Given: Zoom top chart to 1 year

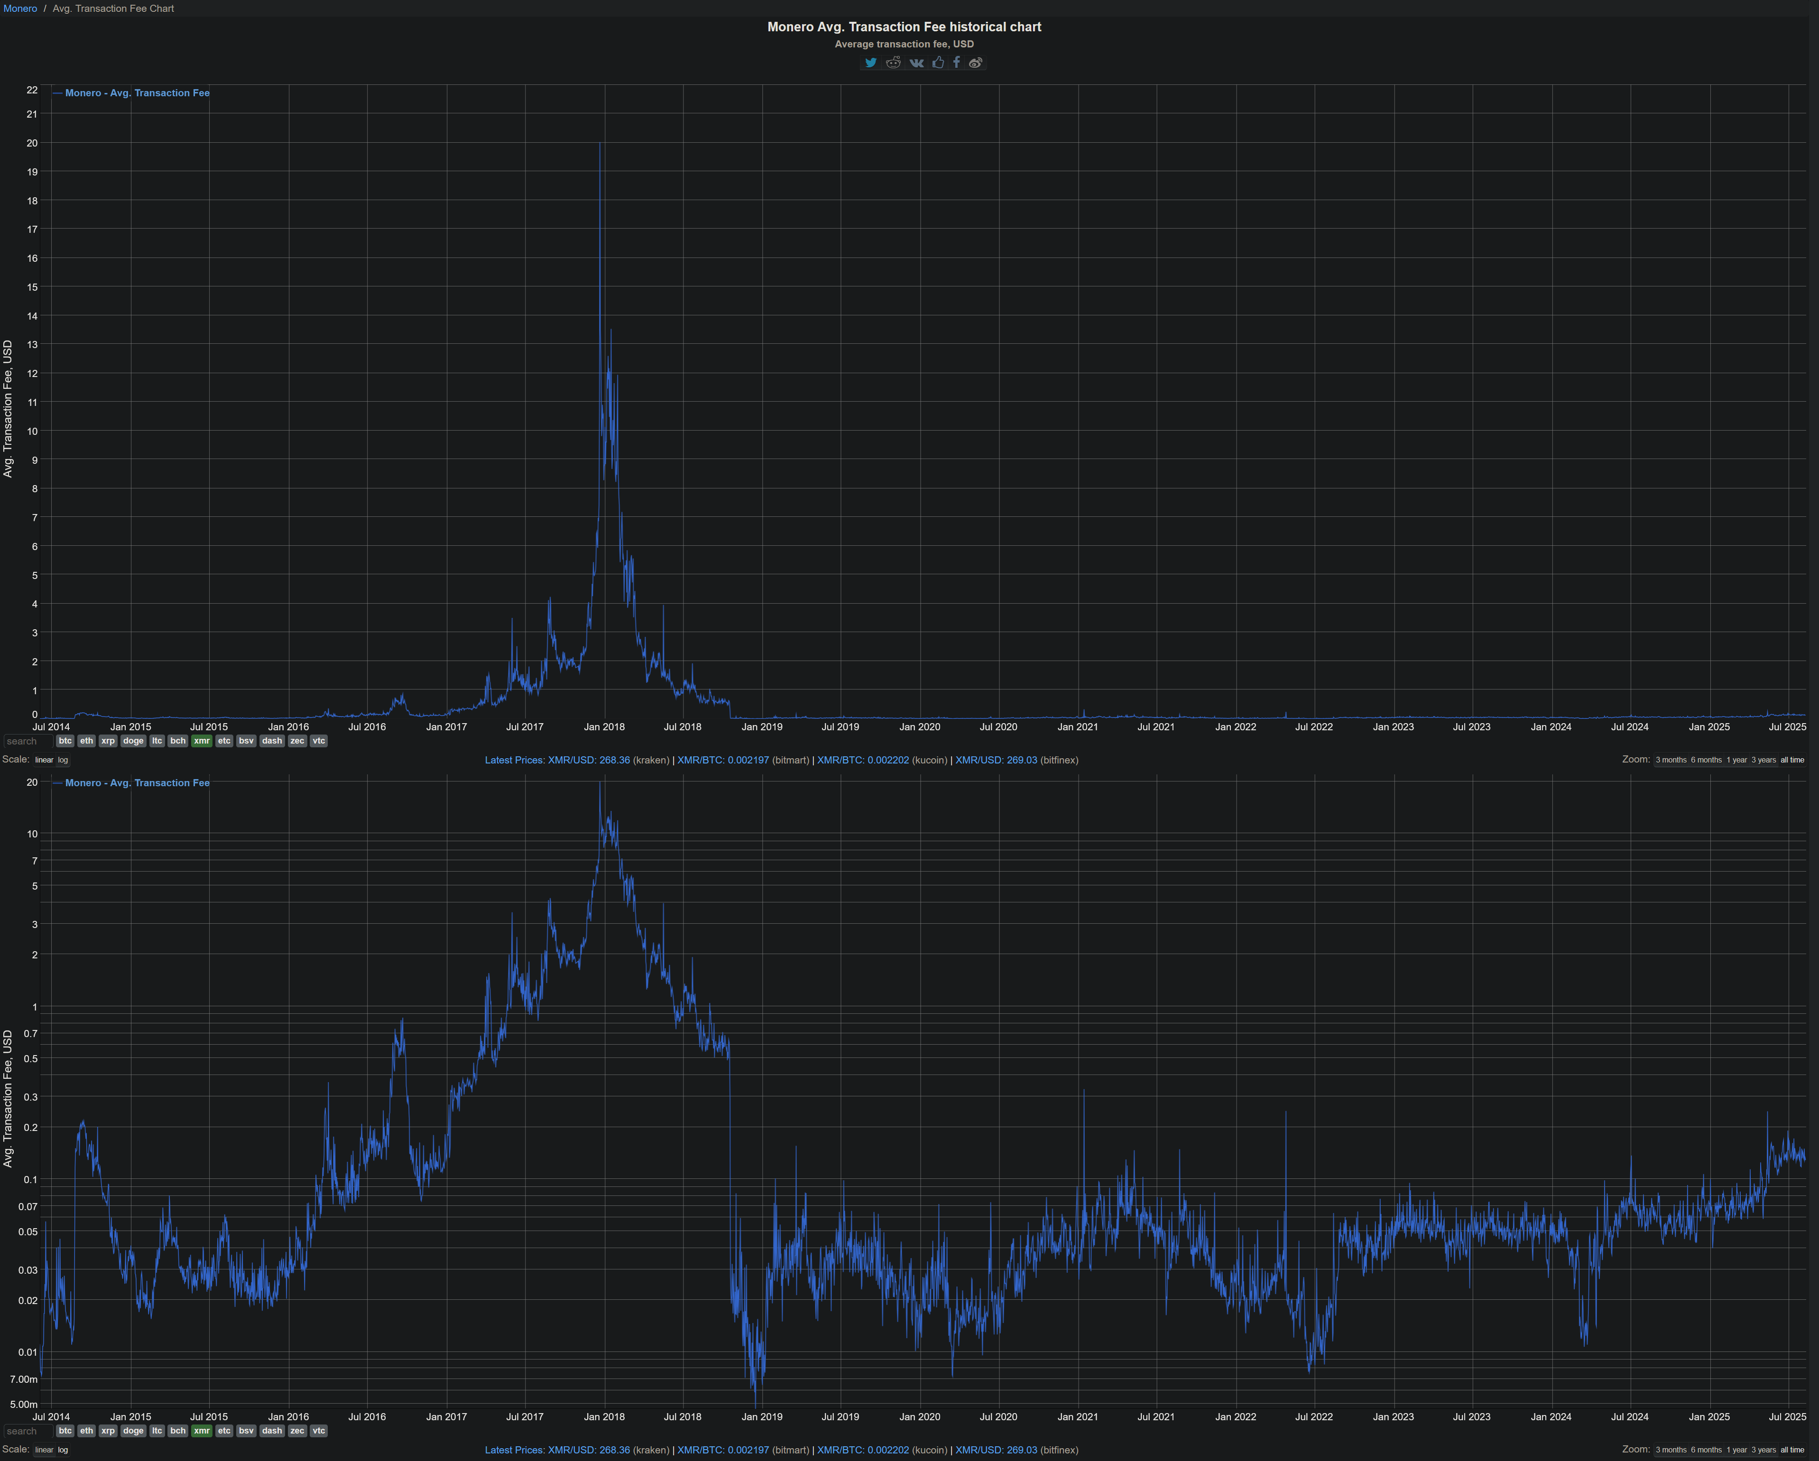Looking at the screenshot, I should pyautogui.click(x=1736, y=760).
